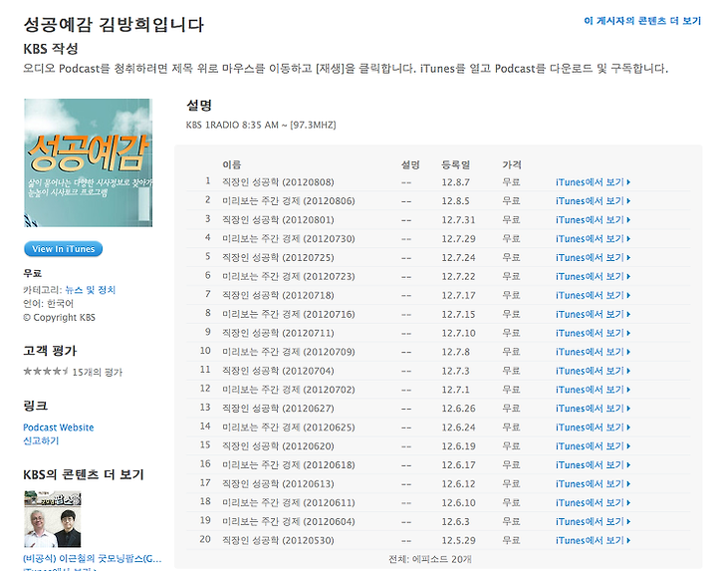Click the '성공예감 김방희입니다' page title
The height and width of the screenshot is (571, 717).
point(114,24)
